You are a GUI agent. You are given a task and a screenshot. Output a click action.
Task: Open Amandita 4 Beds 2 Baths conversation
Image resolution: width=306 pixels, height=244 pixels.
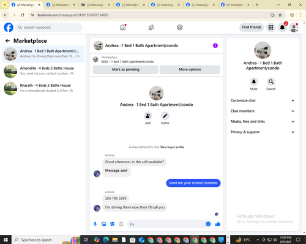43,71
